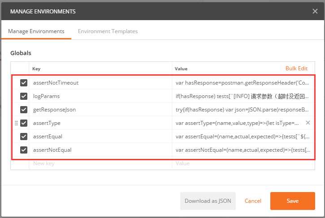
Task: Uncheck the assertNotTimeout checkbox
Action: click(24, 83)
